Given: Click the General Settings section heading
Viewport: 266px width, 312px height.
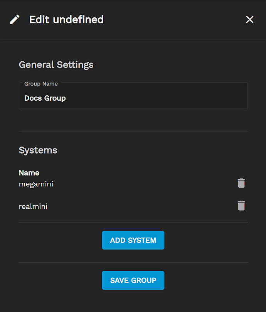Looking at the screenshot, I should coord(56,64).
